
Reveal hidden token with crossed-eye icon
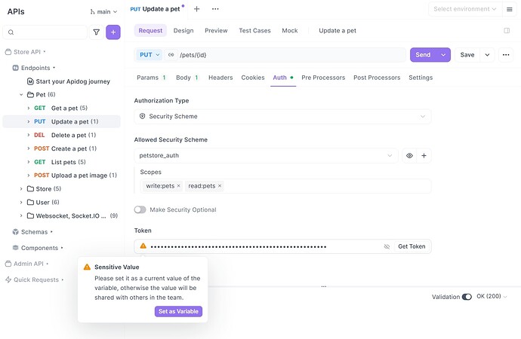[x=387, y=246]
